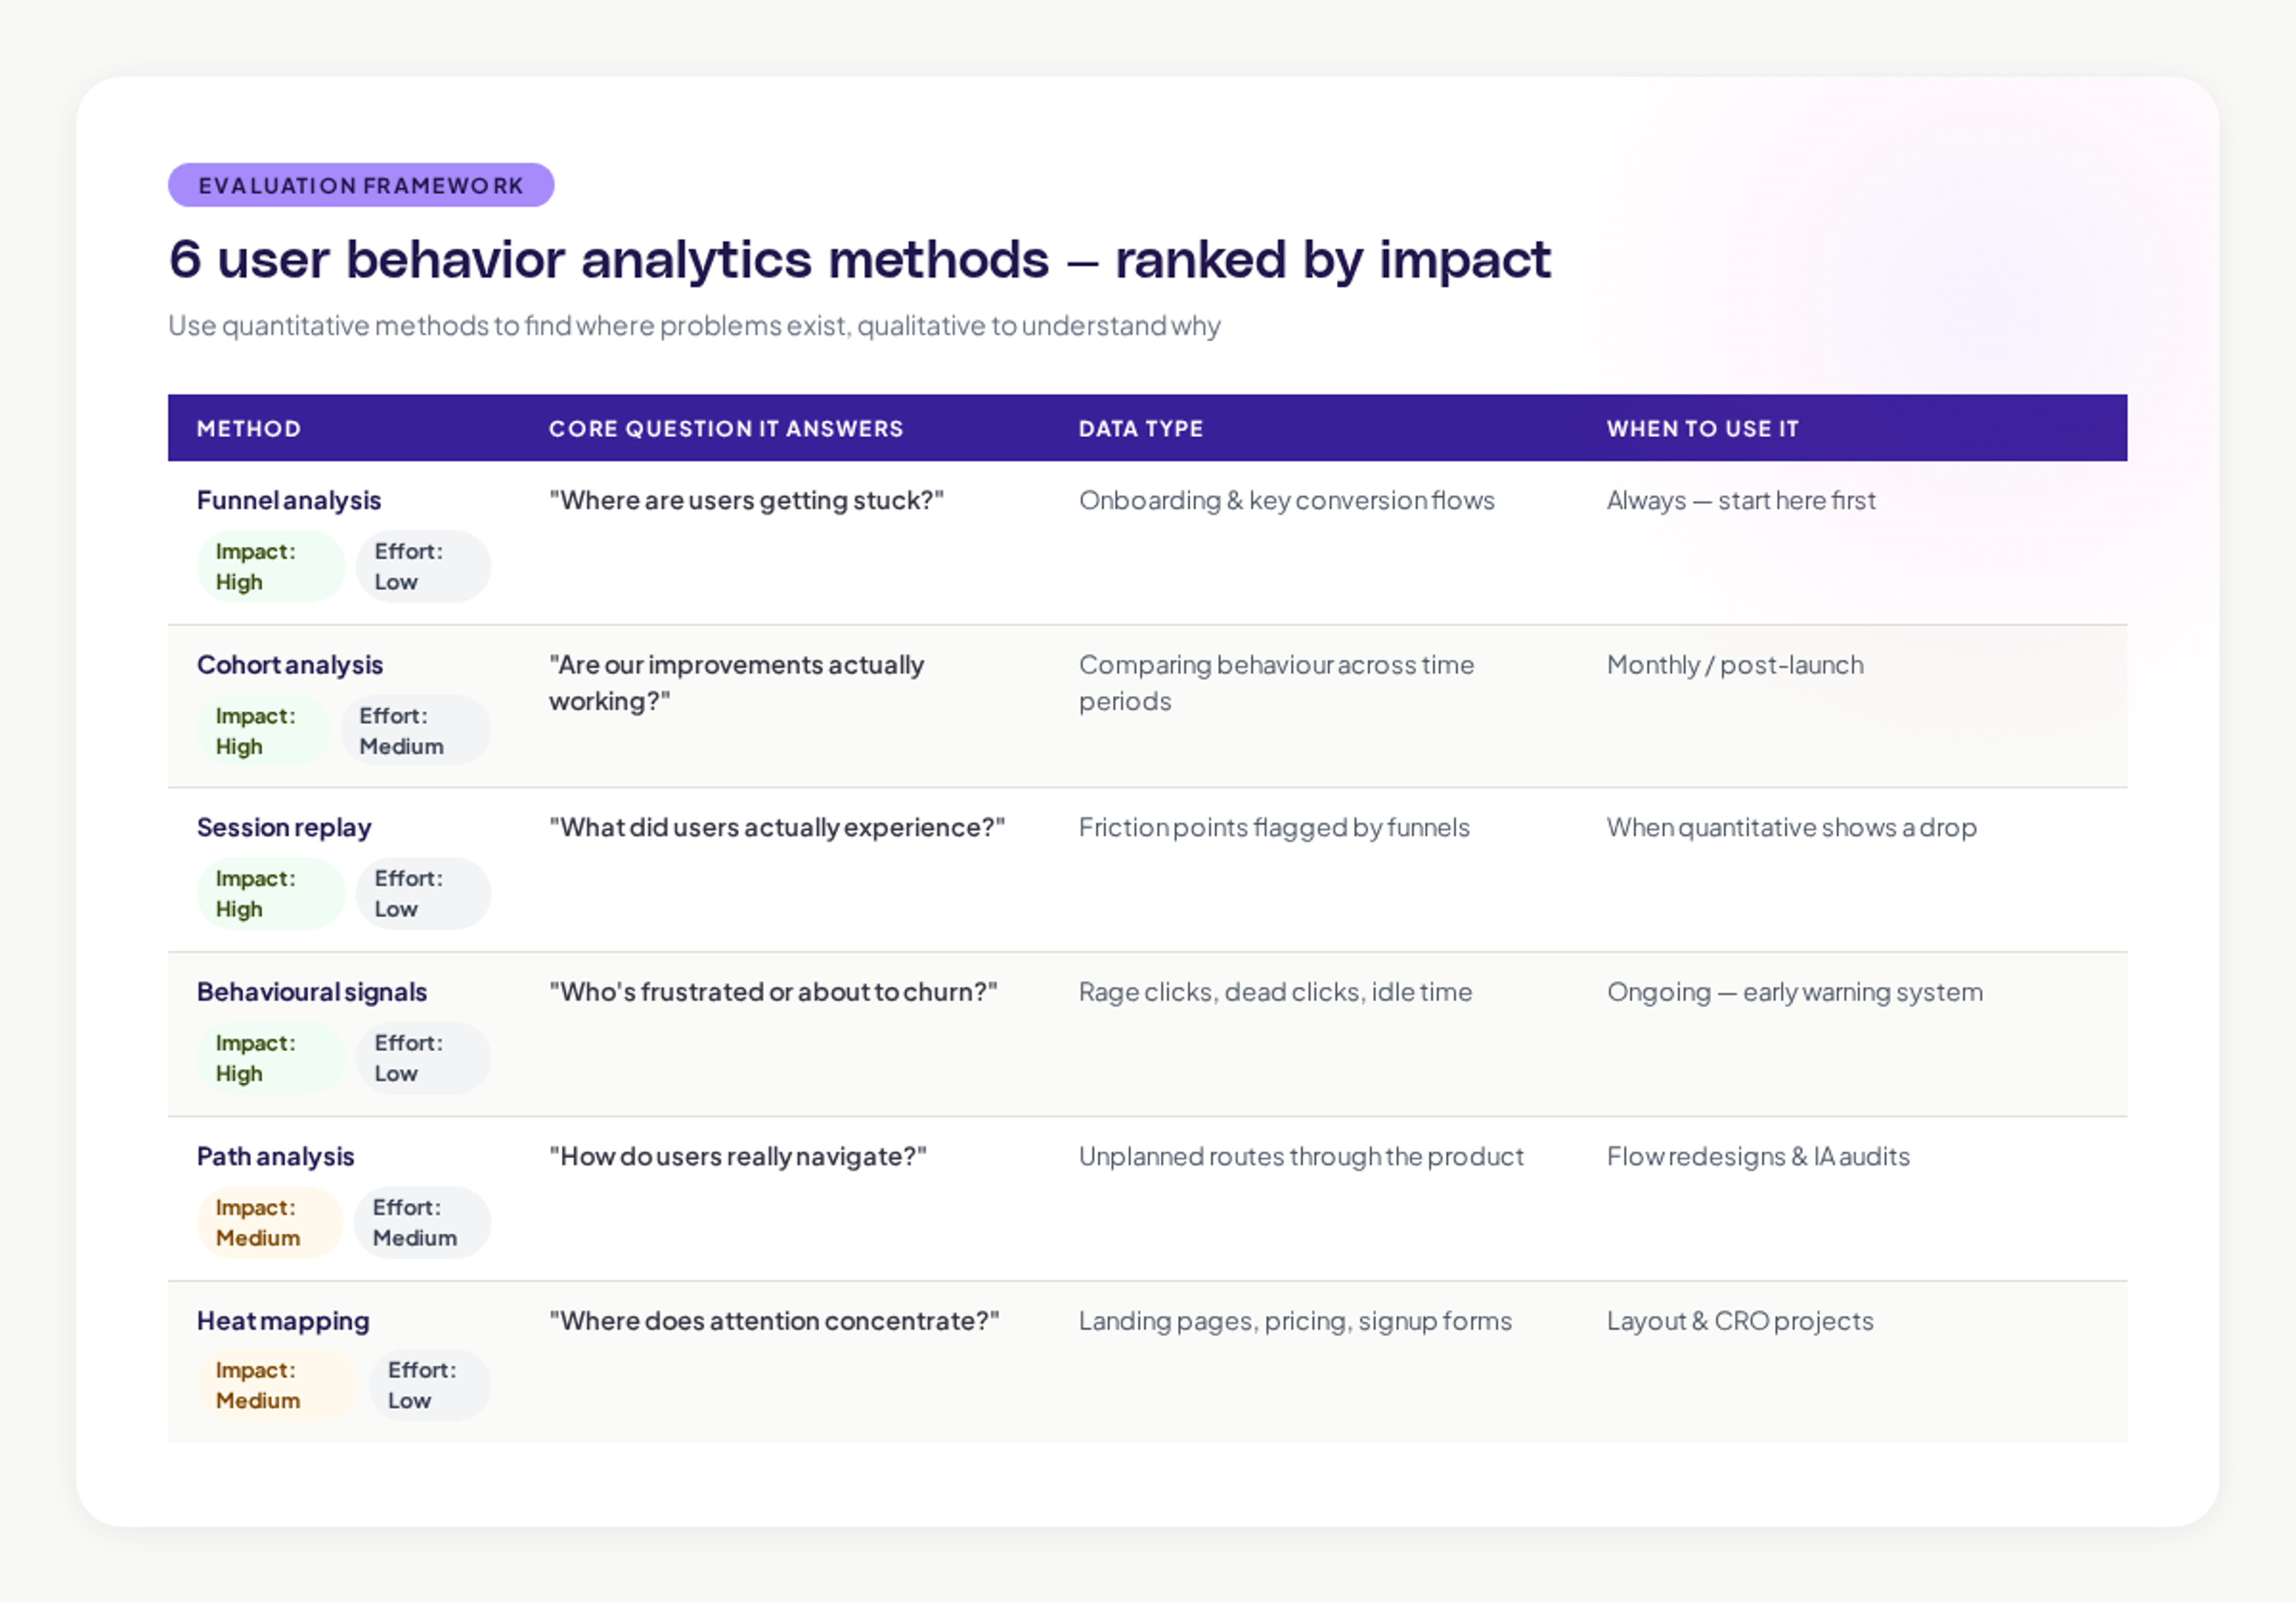
Task: Click 'Comparing behaviour across time periods' cell
Action: click(x=1276, y=684)
